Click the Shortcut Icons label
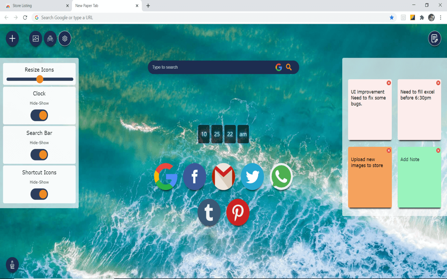Viewport: 447px width, 279px height. coord(39,172)
